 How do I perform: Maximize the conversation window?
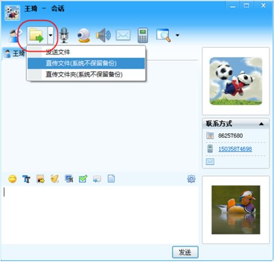[247, 6]
